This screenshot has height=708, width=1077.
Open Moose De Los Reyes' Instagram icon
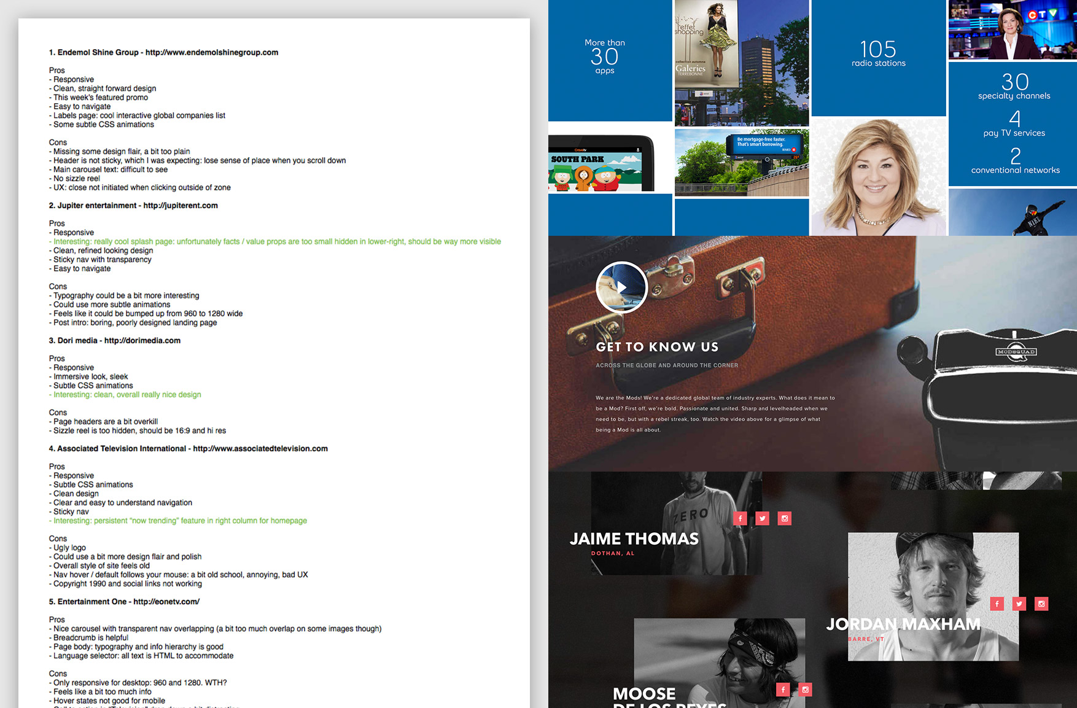(x=805, y=690)
